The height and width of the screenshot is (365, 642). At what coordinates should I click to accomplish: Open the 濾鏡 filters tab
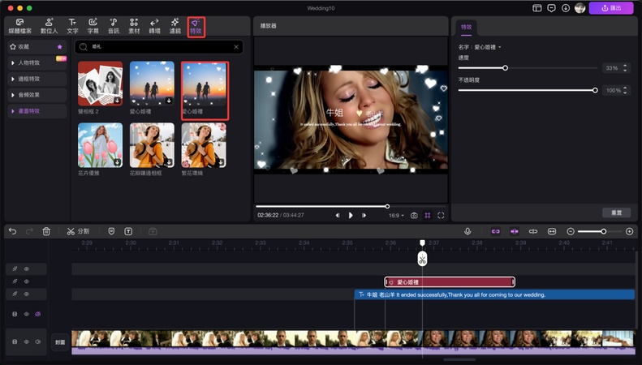click(175, 25)
